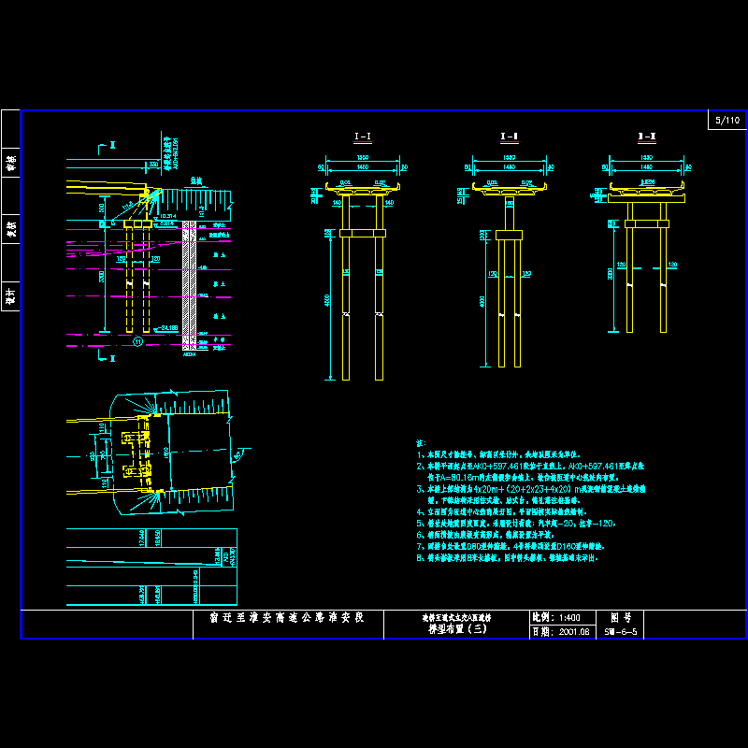Select the middle cross-section title above the second pier

click(510, 137)
